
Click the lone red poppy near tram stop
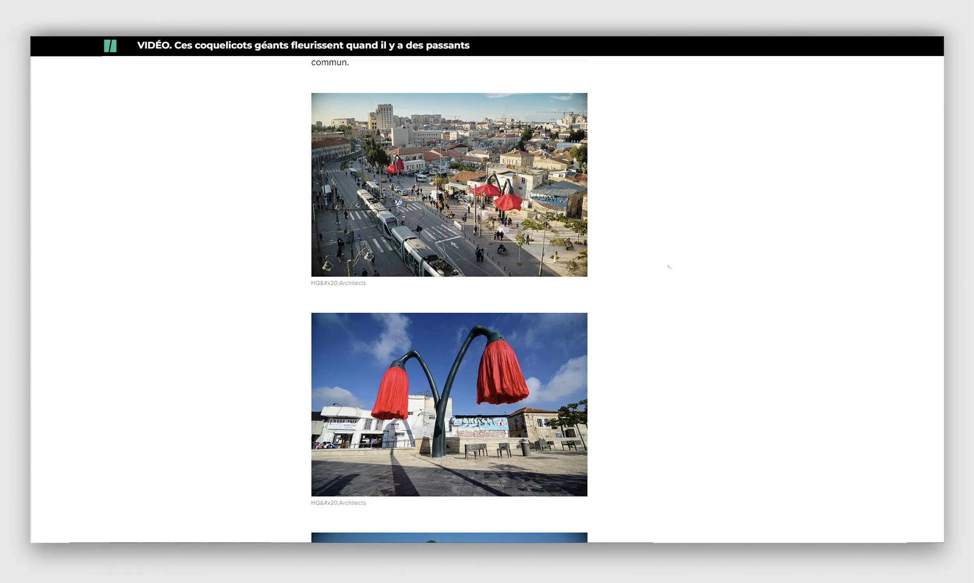click(x=395, y=167)
